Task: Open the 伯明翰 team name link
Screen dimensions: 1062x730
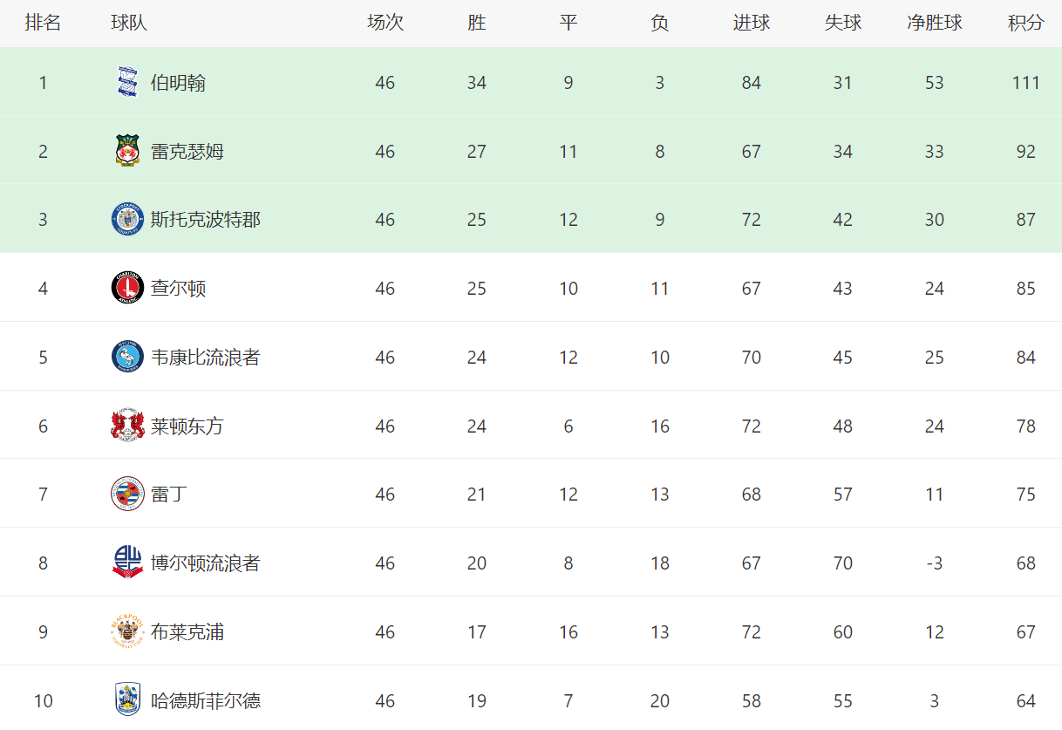Action: [178, 83]
